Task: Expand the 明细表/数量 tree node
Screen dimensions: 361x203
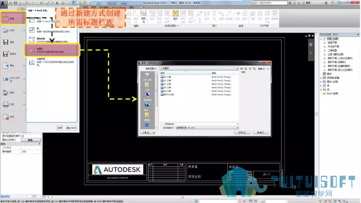Action: [x=321, y=78]
